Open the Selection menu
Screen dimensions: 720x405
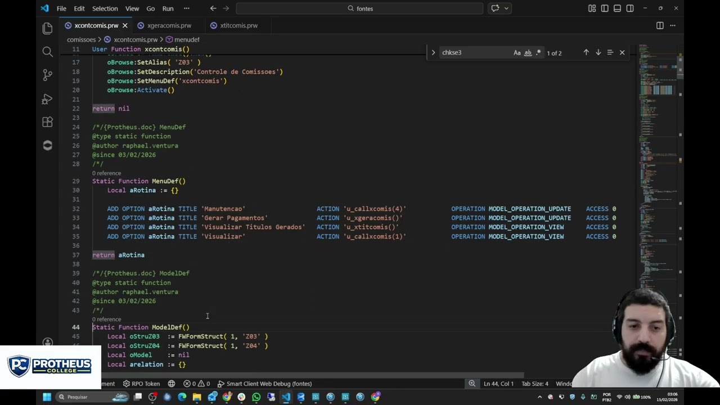click(105, 8)
